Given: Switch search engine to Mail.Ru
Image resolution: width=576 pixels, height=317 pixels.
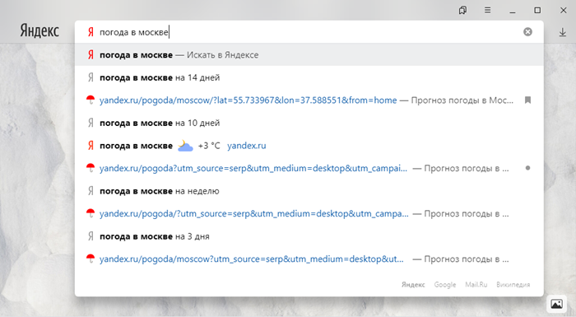Looking at the screenshot, I should pos(476,285).
